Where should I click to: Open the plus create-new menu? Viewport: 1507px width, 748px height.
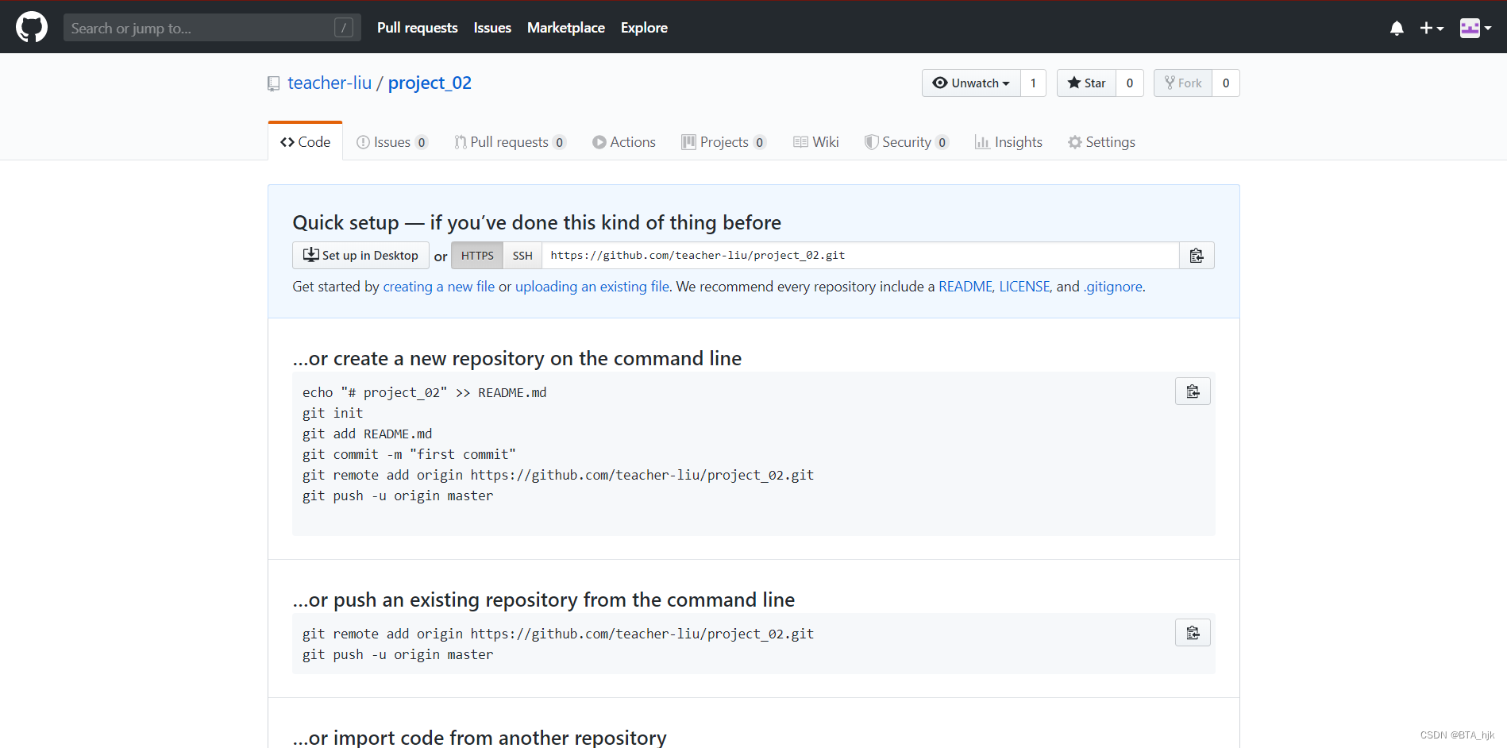coord(1432,29)
